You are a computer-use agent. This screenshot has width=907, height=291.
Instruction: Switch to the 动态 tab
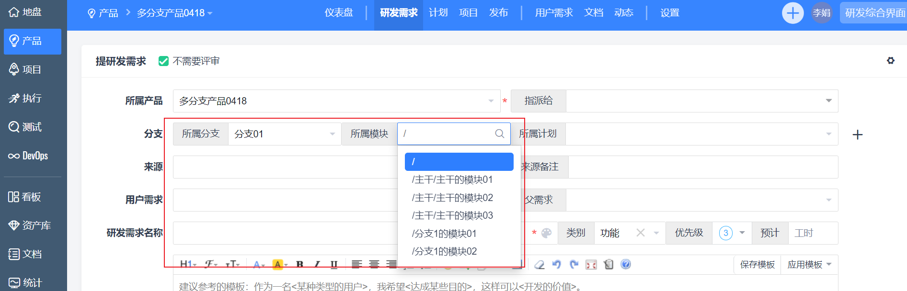(624, 13)
